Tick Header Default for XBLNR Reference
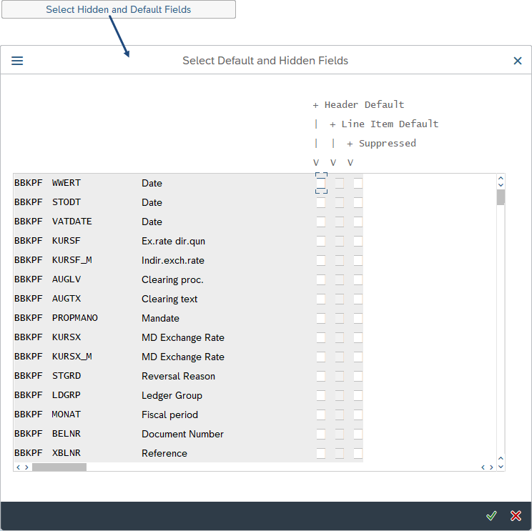532x531 pixels. coord(321,454)
